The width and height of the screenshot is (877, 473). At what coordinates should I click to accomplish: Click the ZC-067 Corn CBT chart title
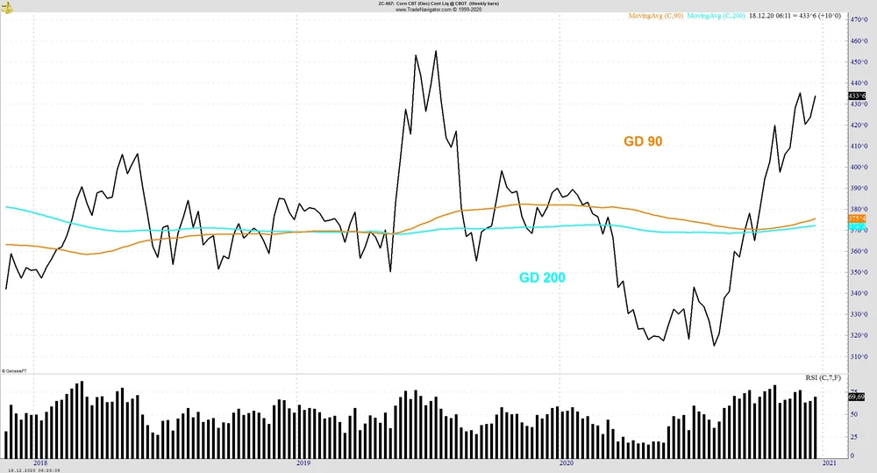click(438, 4)
